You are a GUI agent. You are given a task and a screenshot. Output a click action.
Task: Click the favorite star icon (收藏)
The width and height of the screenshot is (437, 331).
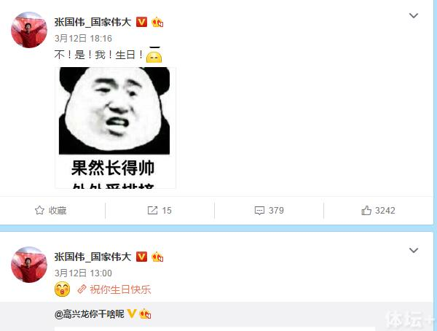(39, 210)
